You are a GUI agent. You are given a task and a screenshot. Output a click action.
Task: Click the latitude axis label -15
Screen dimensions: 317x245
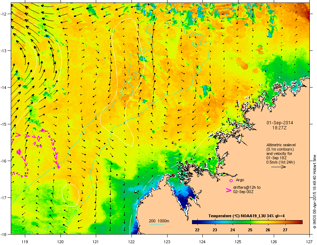4,124
